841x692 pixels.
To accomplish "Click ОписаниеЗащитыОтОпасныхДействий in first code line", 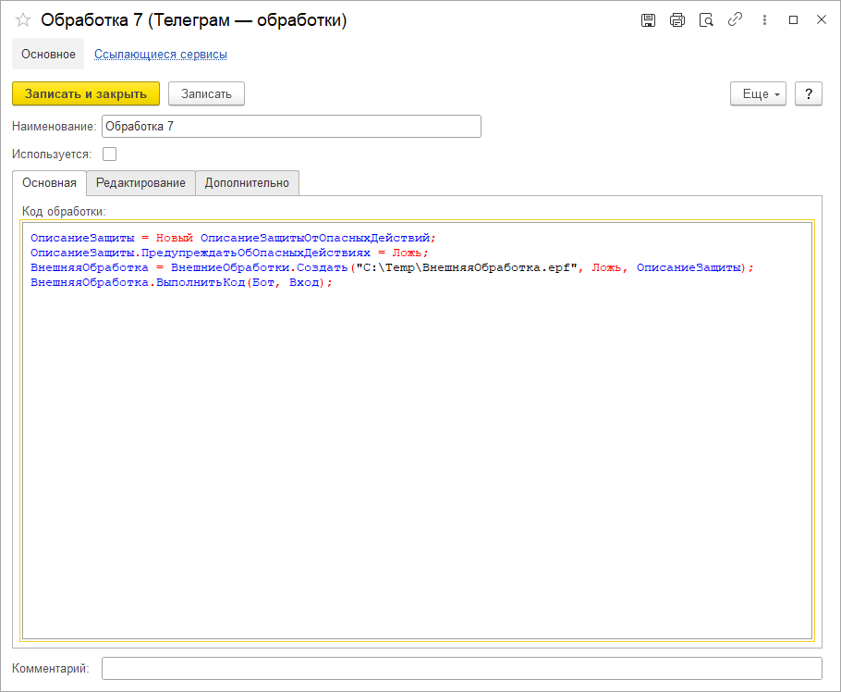I will tap(315, 238).
